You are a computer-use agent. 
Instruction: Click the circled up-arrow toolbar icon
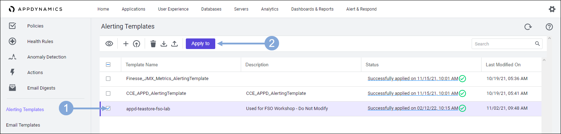click(137, 44)
